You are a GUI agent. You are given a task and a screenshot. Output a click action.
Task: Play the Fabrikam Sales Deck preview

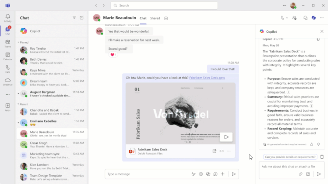click(226, 137)
